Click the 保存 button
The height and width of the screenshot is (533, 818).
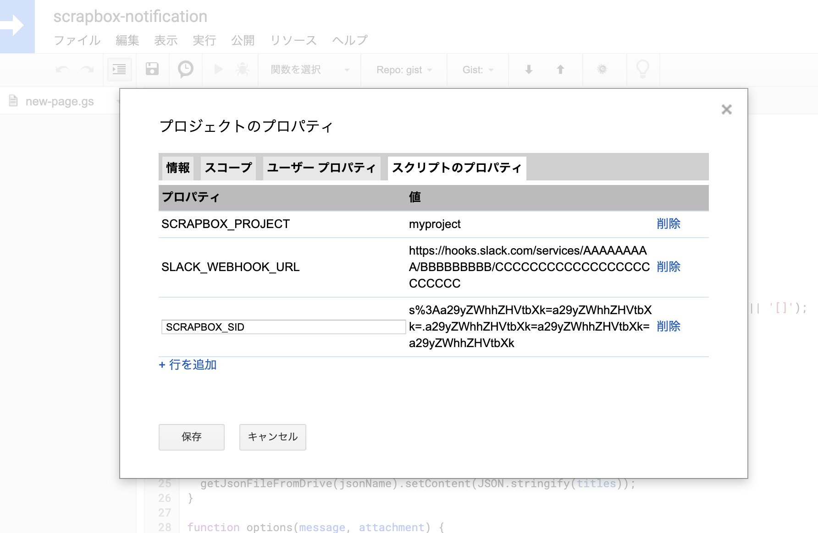[192, 437]
